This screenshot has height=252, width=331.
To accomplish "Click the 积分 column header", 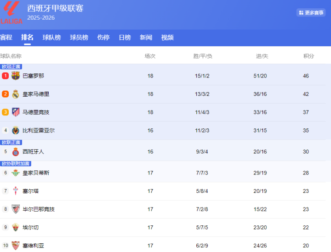I will click(x=308, y=56).
